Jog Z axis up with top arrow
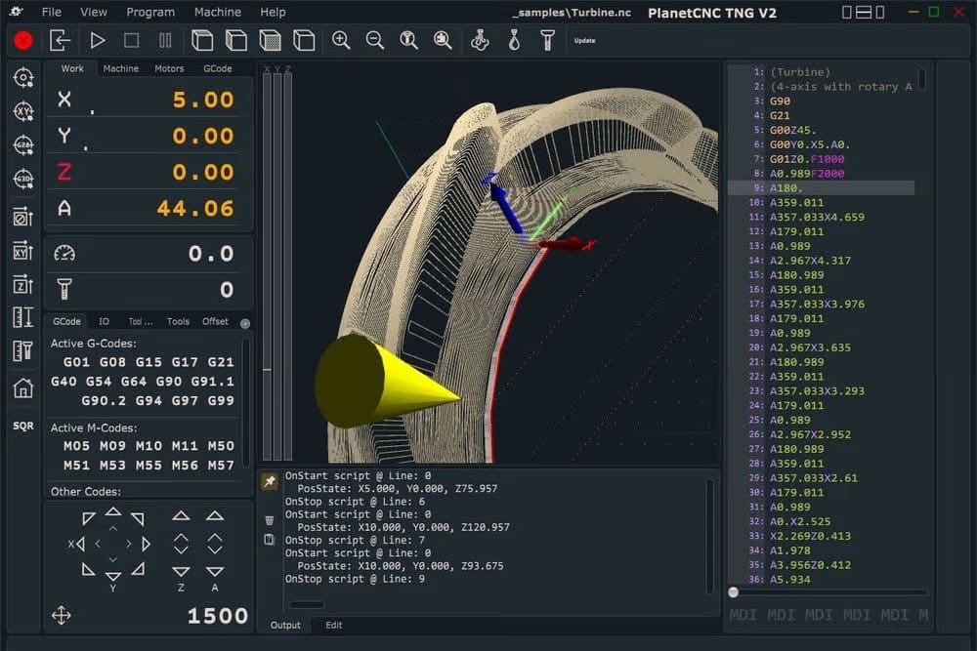Screen dimensions: 977x651 click(x=181, y=515)
